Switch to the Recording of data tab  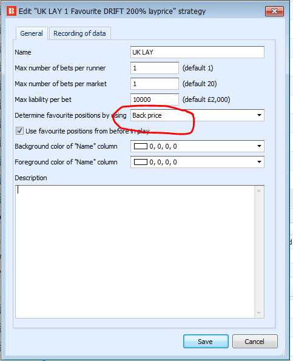click(x=79, y=33)
